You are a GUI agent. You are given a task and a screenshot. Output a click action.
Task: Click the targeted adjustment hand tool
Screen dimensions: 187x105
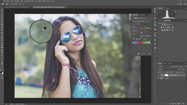134,24
